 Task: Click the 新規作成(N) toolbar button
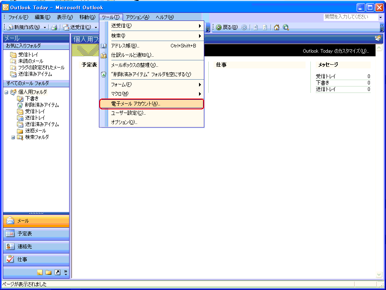[x=24, y=27]
